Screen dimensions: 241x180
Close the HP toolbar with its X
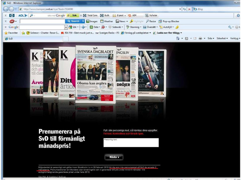[6, 15]
